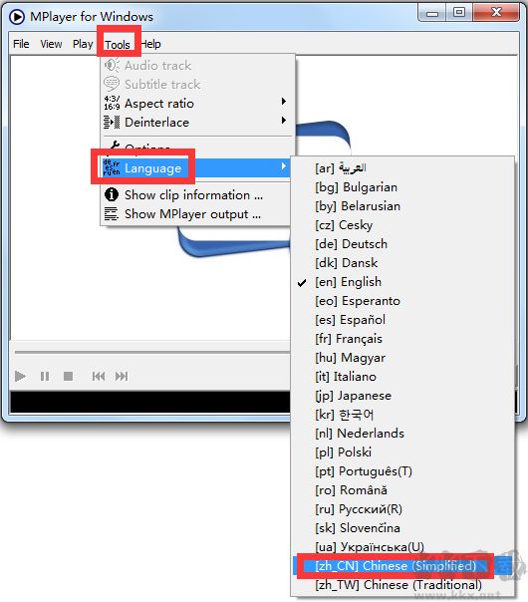The height and width of the screenshot is (602, 528).
Task: Click the Language flags icon
Action: tap(112, 167)
